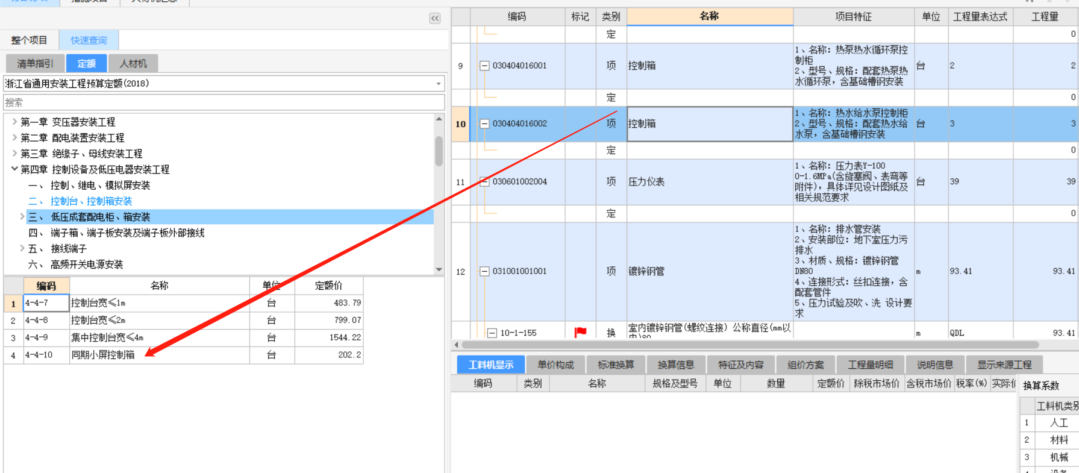Collapse sub-row 10-1-155 minus box

click(x=492, y=333)
